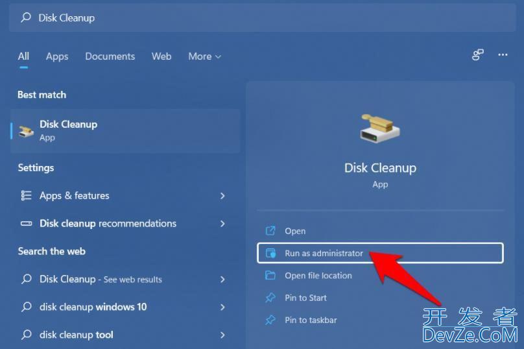Image resolution: width=524 pixels, height=349 pixels.
Task: Choose Pin to taskbar
Action: click(x=380, y=320)
